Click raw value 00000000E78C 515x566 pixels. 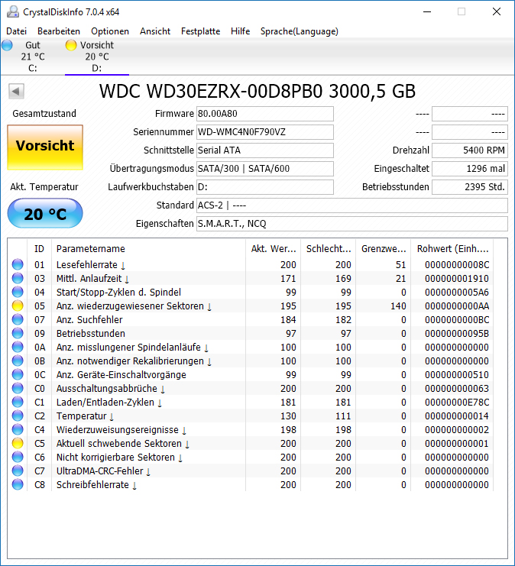point(457,402)
